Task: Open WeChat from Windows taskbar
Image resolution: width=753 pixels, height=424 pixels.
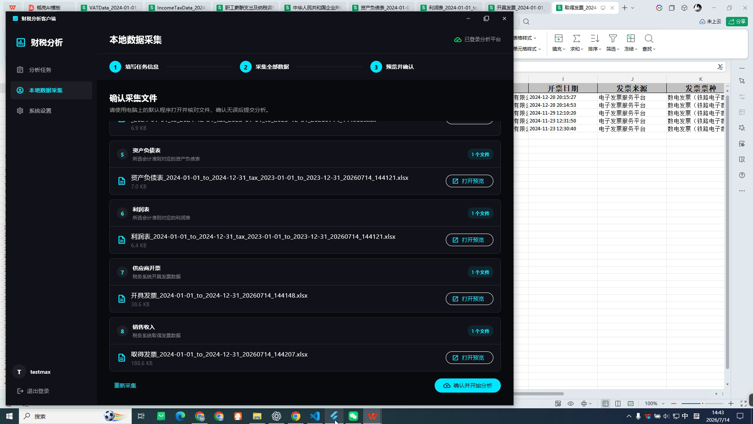Action: pyautogui.click(x=353, y=416)
